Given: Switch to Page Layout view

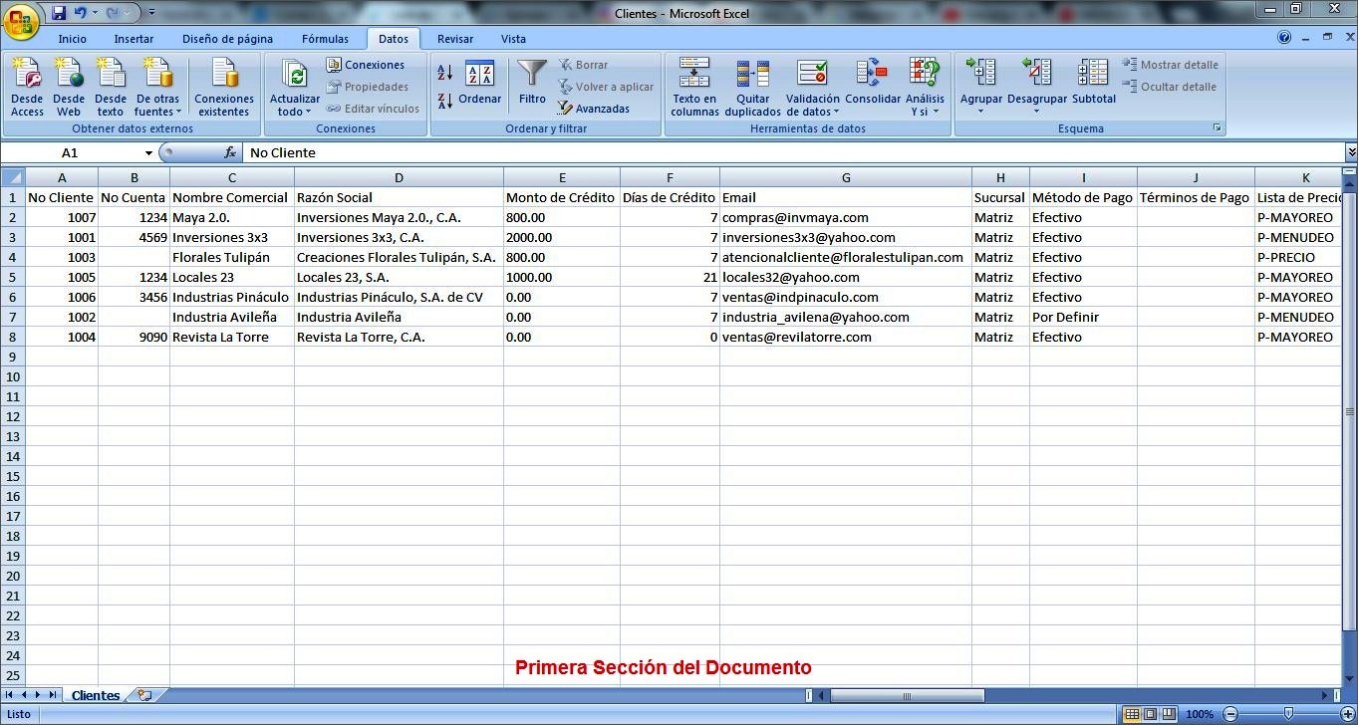Looking at the screenshot, I should [x=1151, y=714].
